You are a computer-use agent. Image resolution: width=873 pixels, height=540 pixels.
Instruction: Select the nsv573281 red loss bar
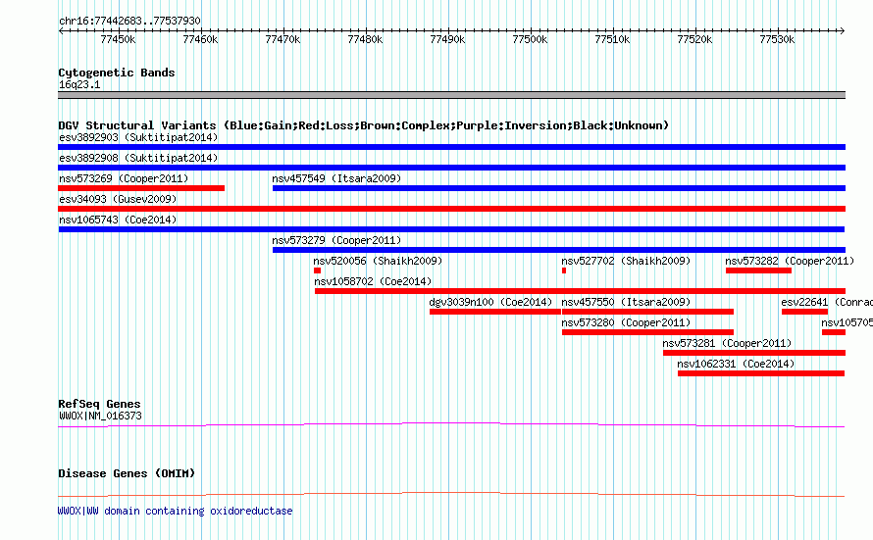[754, 353]
